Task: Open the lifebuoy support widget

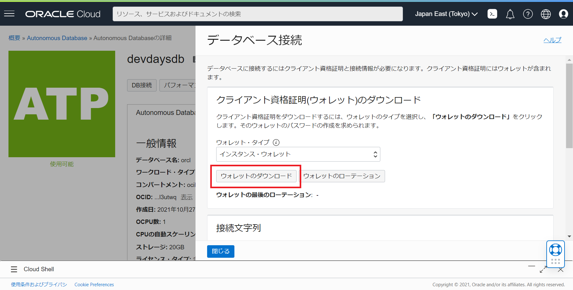Action: pyautogui.click(x=555, y=250)
